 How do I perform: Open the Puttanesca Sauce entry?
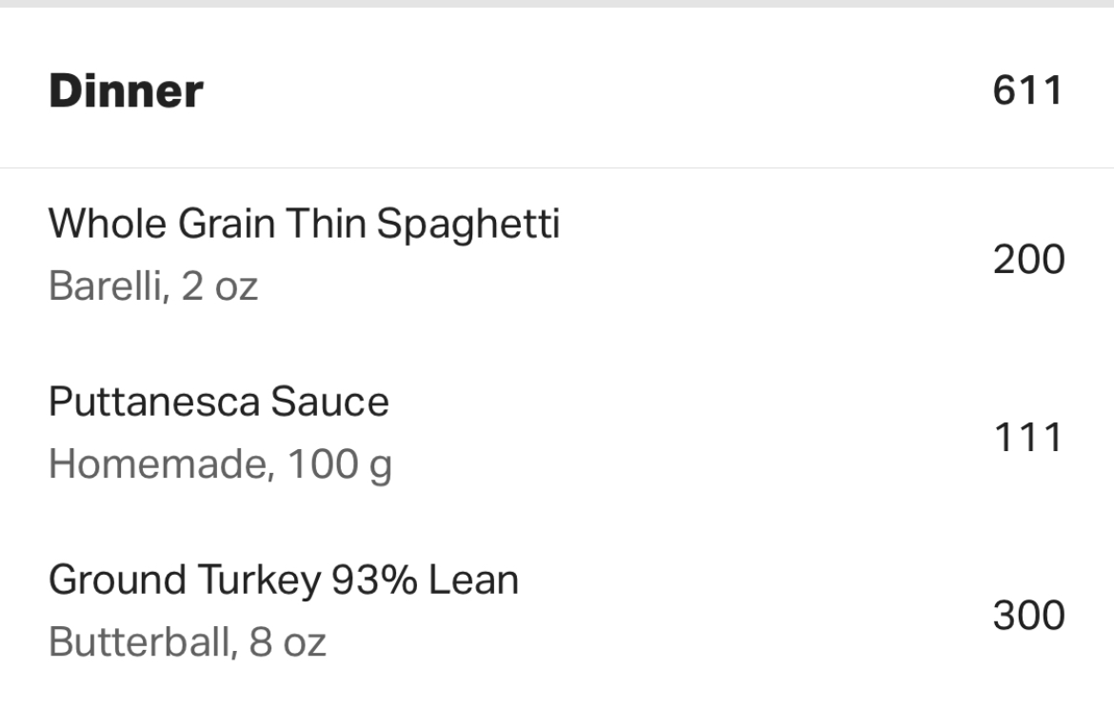pyautogui.click(x=218, y=402)
